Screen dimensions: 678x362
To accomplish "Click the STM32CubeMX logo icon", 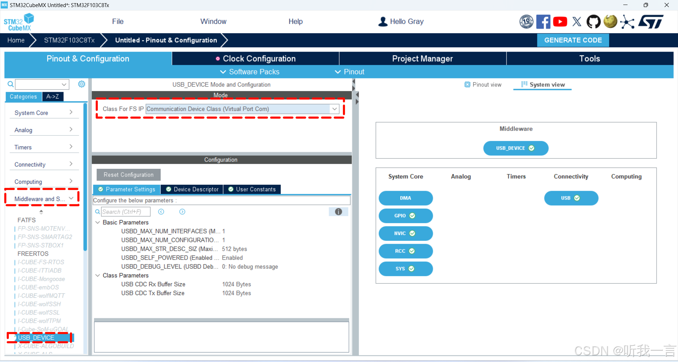I will [19, 22].
